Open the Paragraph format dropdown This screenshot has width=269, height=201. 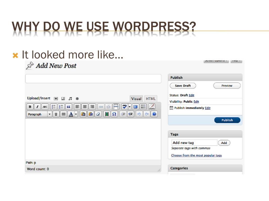[39, 114]
